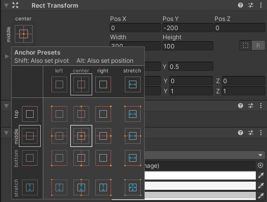
Task: Select the vertical stretch preset in side column
Action: [30, 187]
